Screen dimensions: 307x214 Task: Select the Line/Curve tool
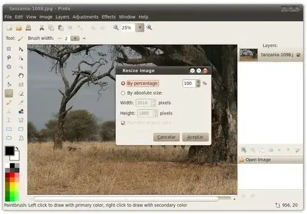point(21,120)
